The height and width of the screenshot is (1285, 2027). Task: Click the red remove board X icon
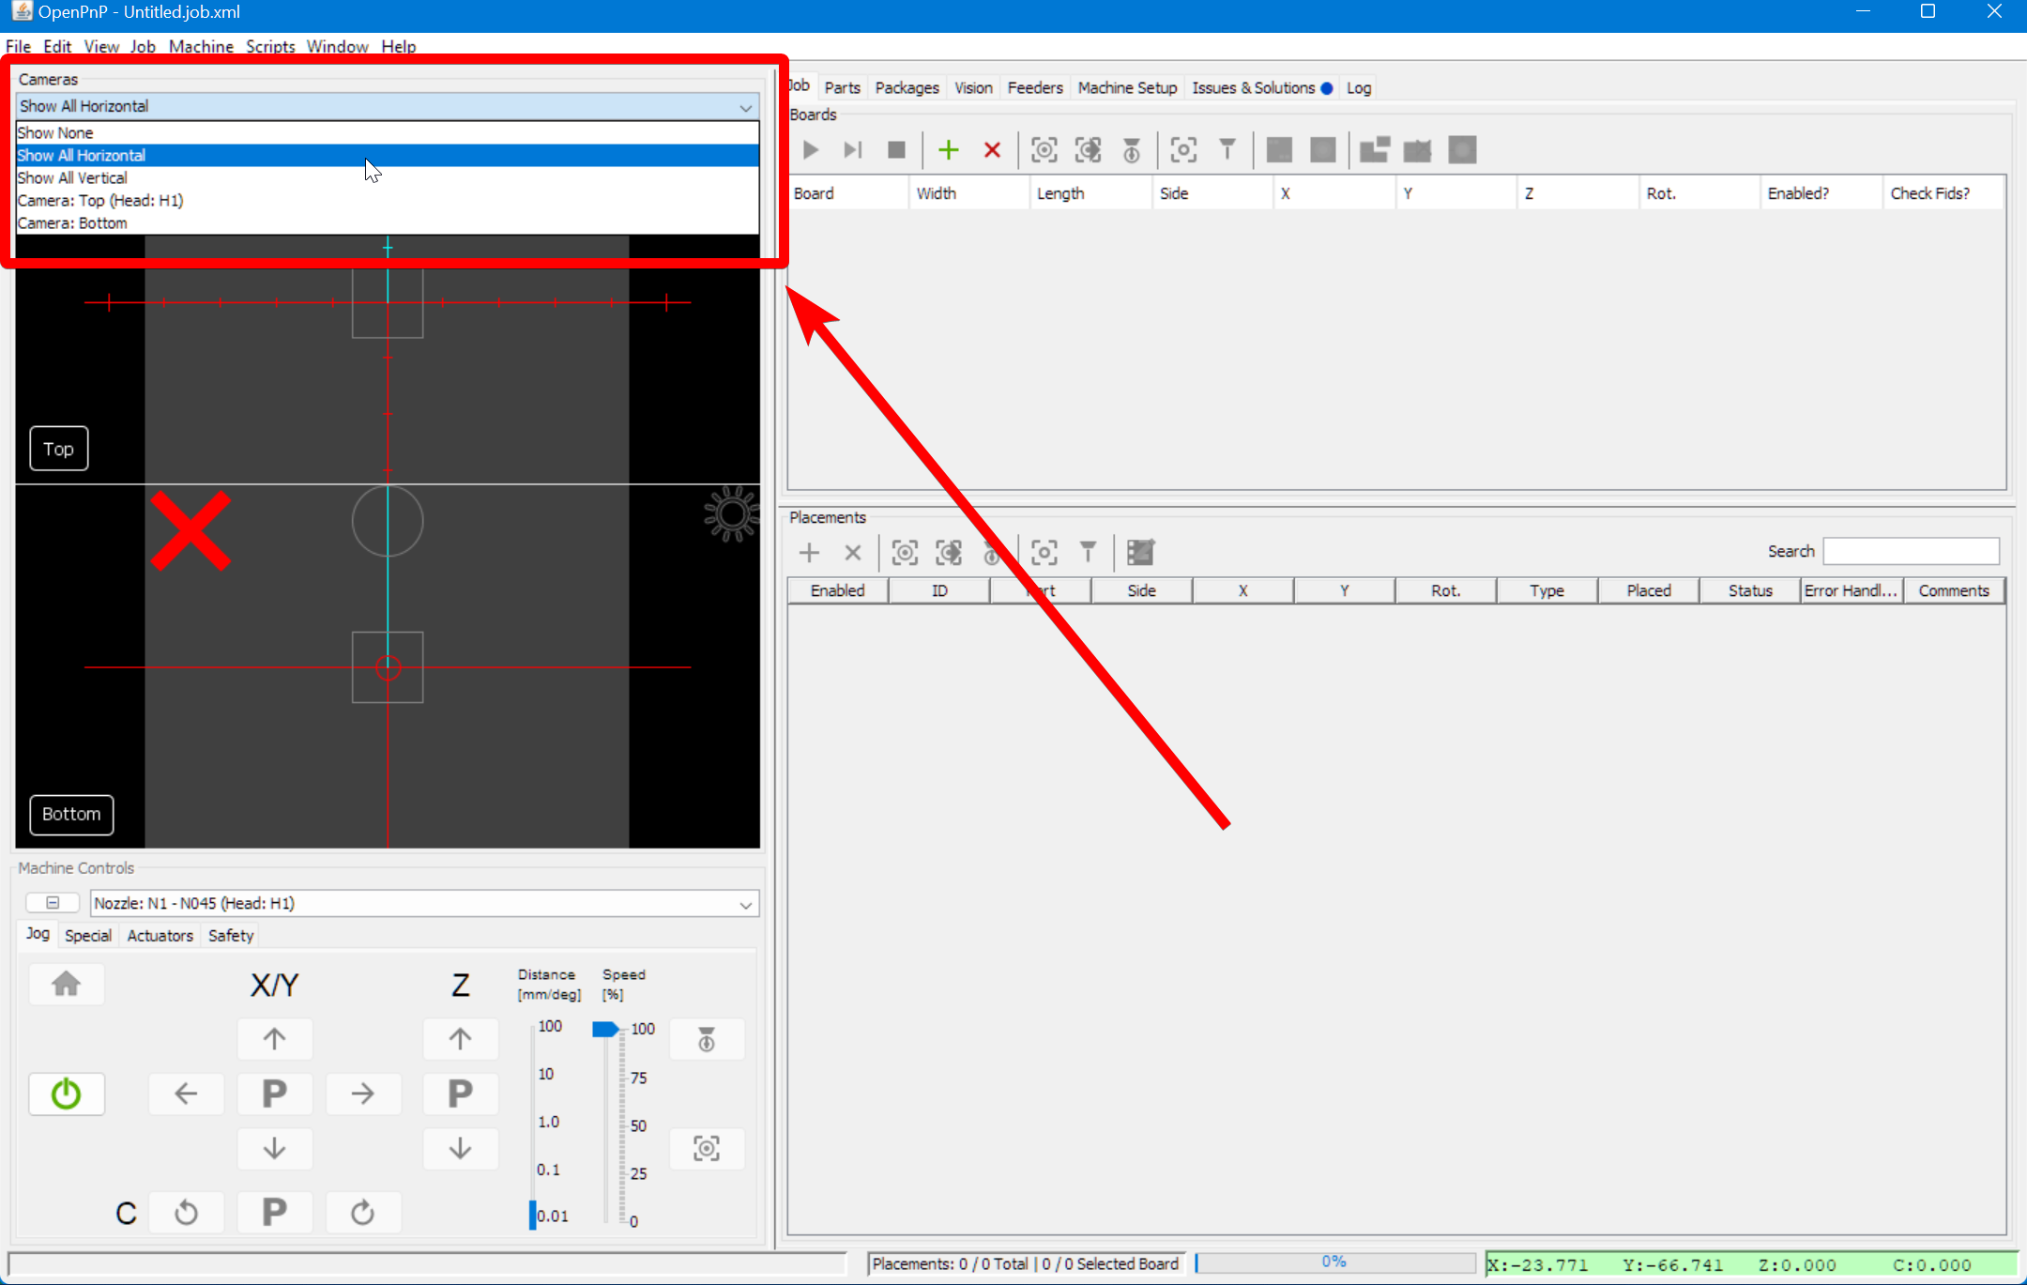992,150
